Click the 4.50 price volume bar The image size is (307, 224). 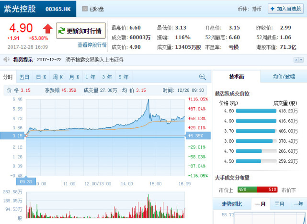[256, 161]
